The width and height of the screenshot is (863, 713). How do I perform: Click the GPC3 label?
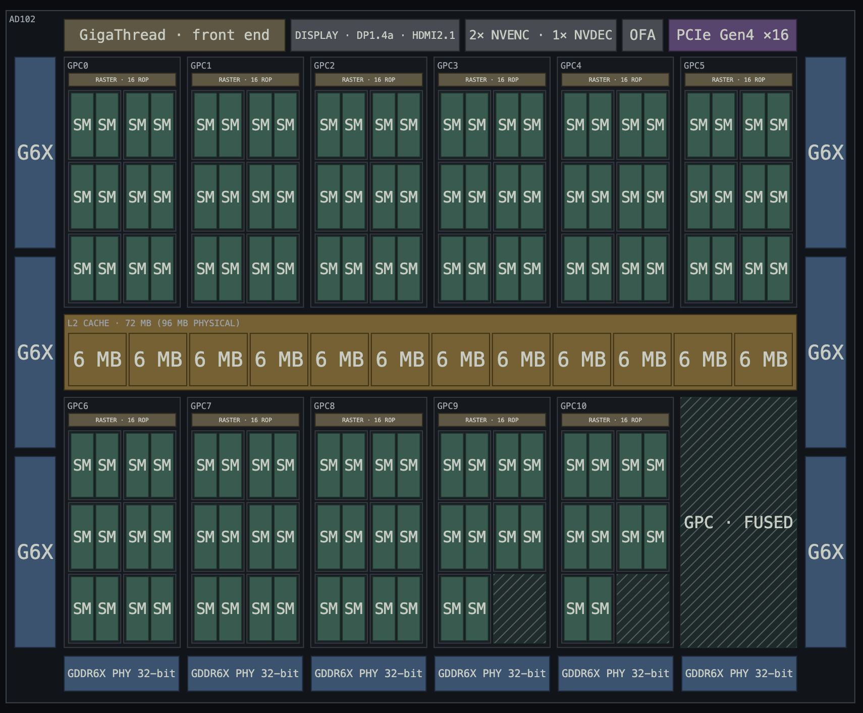448,66
